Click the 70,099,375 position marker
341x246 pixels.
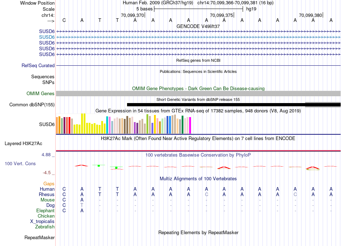pos(221,15)
